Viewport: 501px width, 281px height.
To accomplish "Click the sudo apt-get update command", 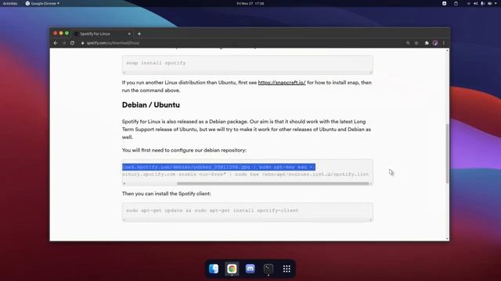I will point(212,210).
